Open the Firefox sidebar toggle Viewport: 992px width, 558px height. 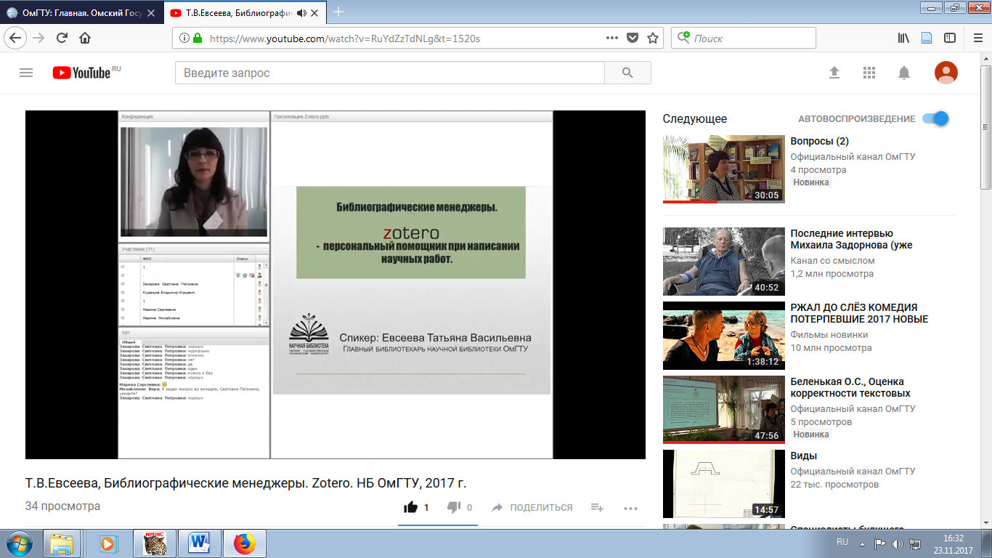pyautogui.click(x=949, y=39)
